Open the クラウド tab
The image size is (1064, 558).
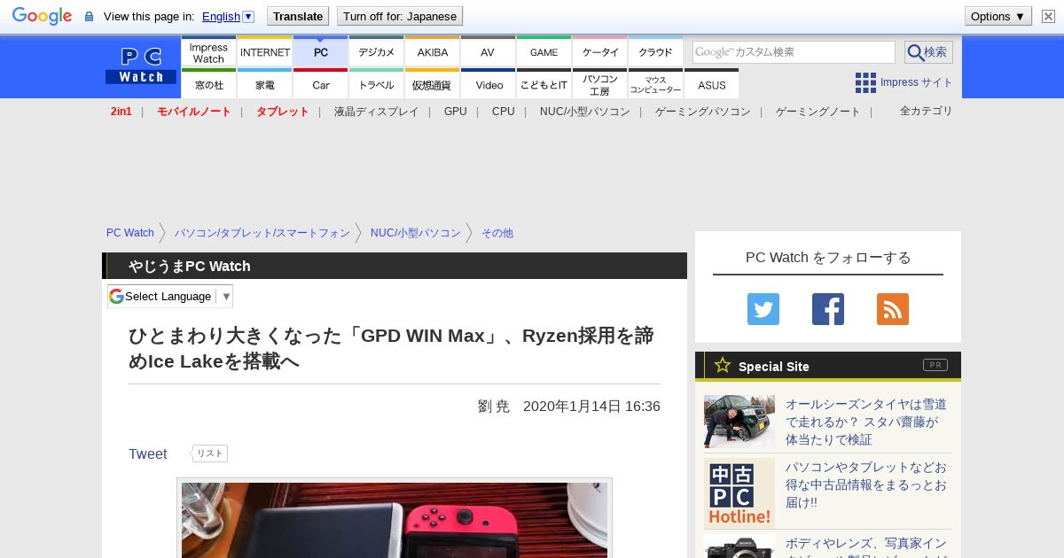[x=656, y=52]
